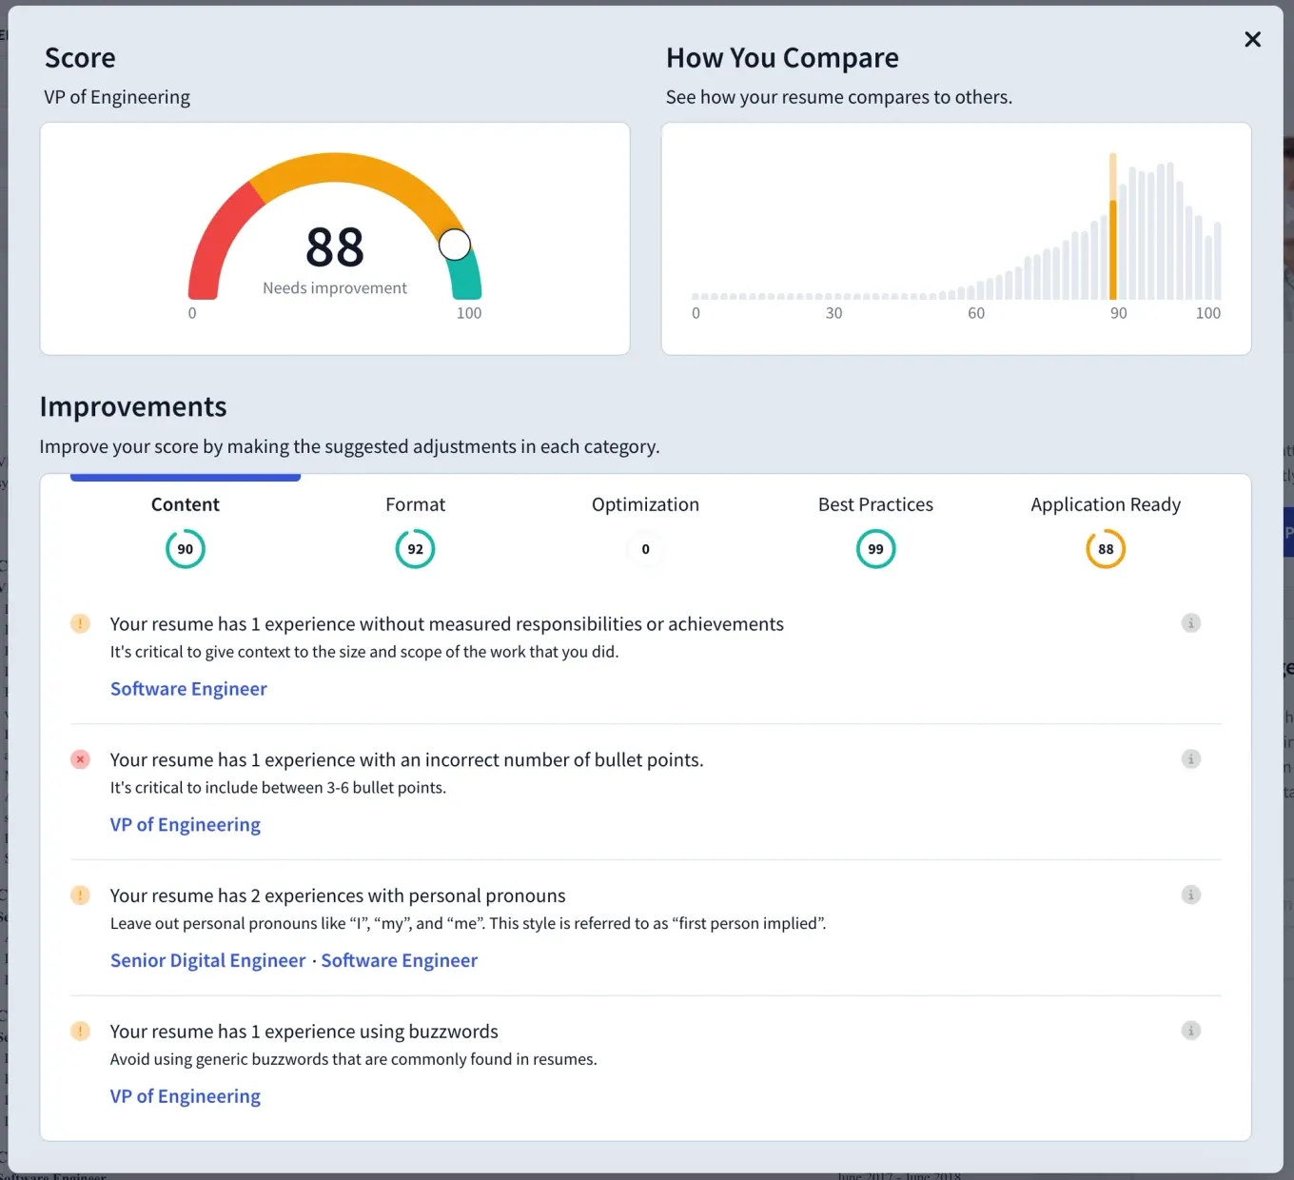
Task: Open the Optimization tab
Action: click(645, 529)
